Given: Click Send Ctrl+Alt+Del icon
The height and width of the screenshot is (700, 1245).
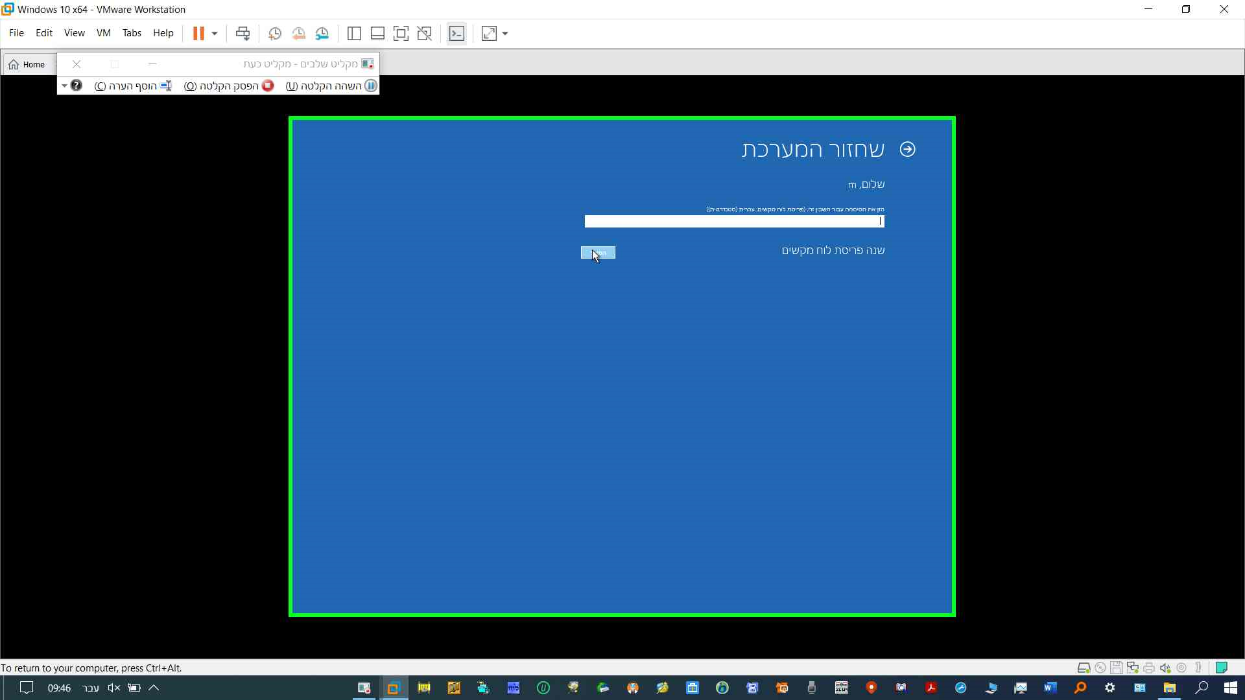Looking at the screenshot, I should point(243,34).
